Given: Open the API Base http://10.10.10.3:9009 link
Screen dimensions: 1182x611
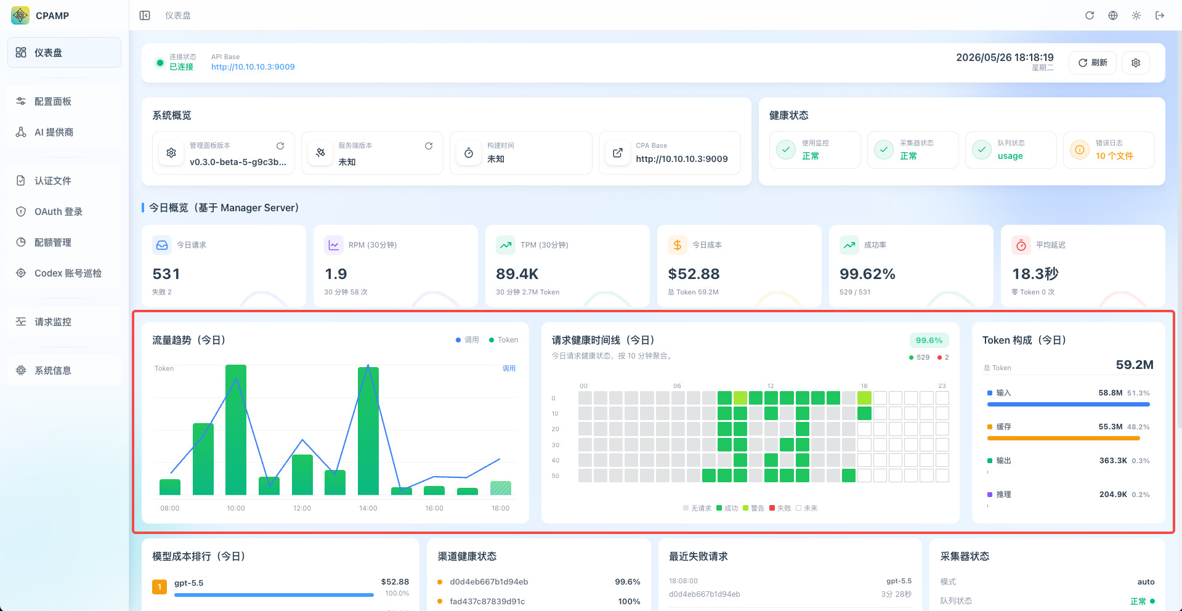Looking at the screenshot, I should point(253,67).
